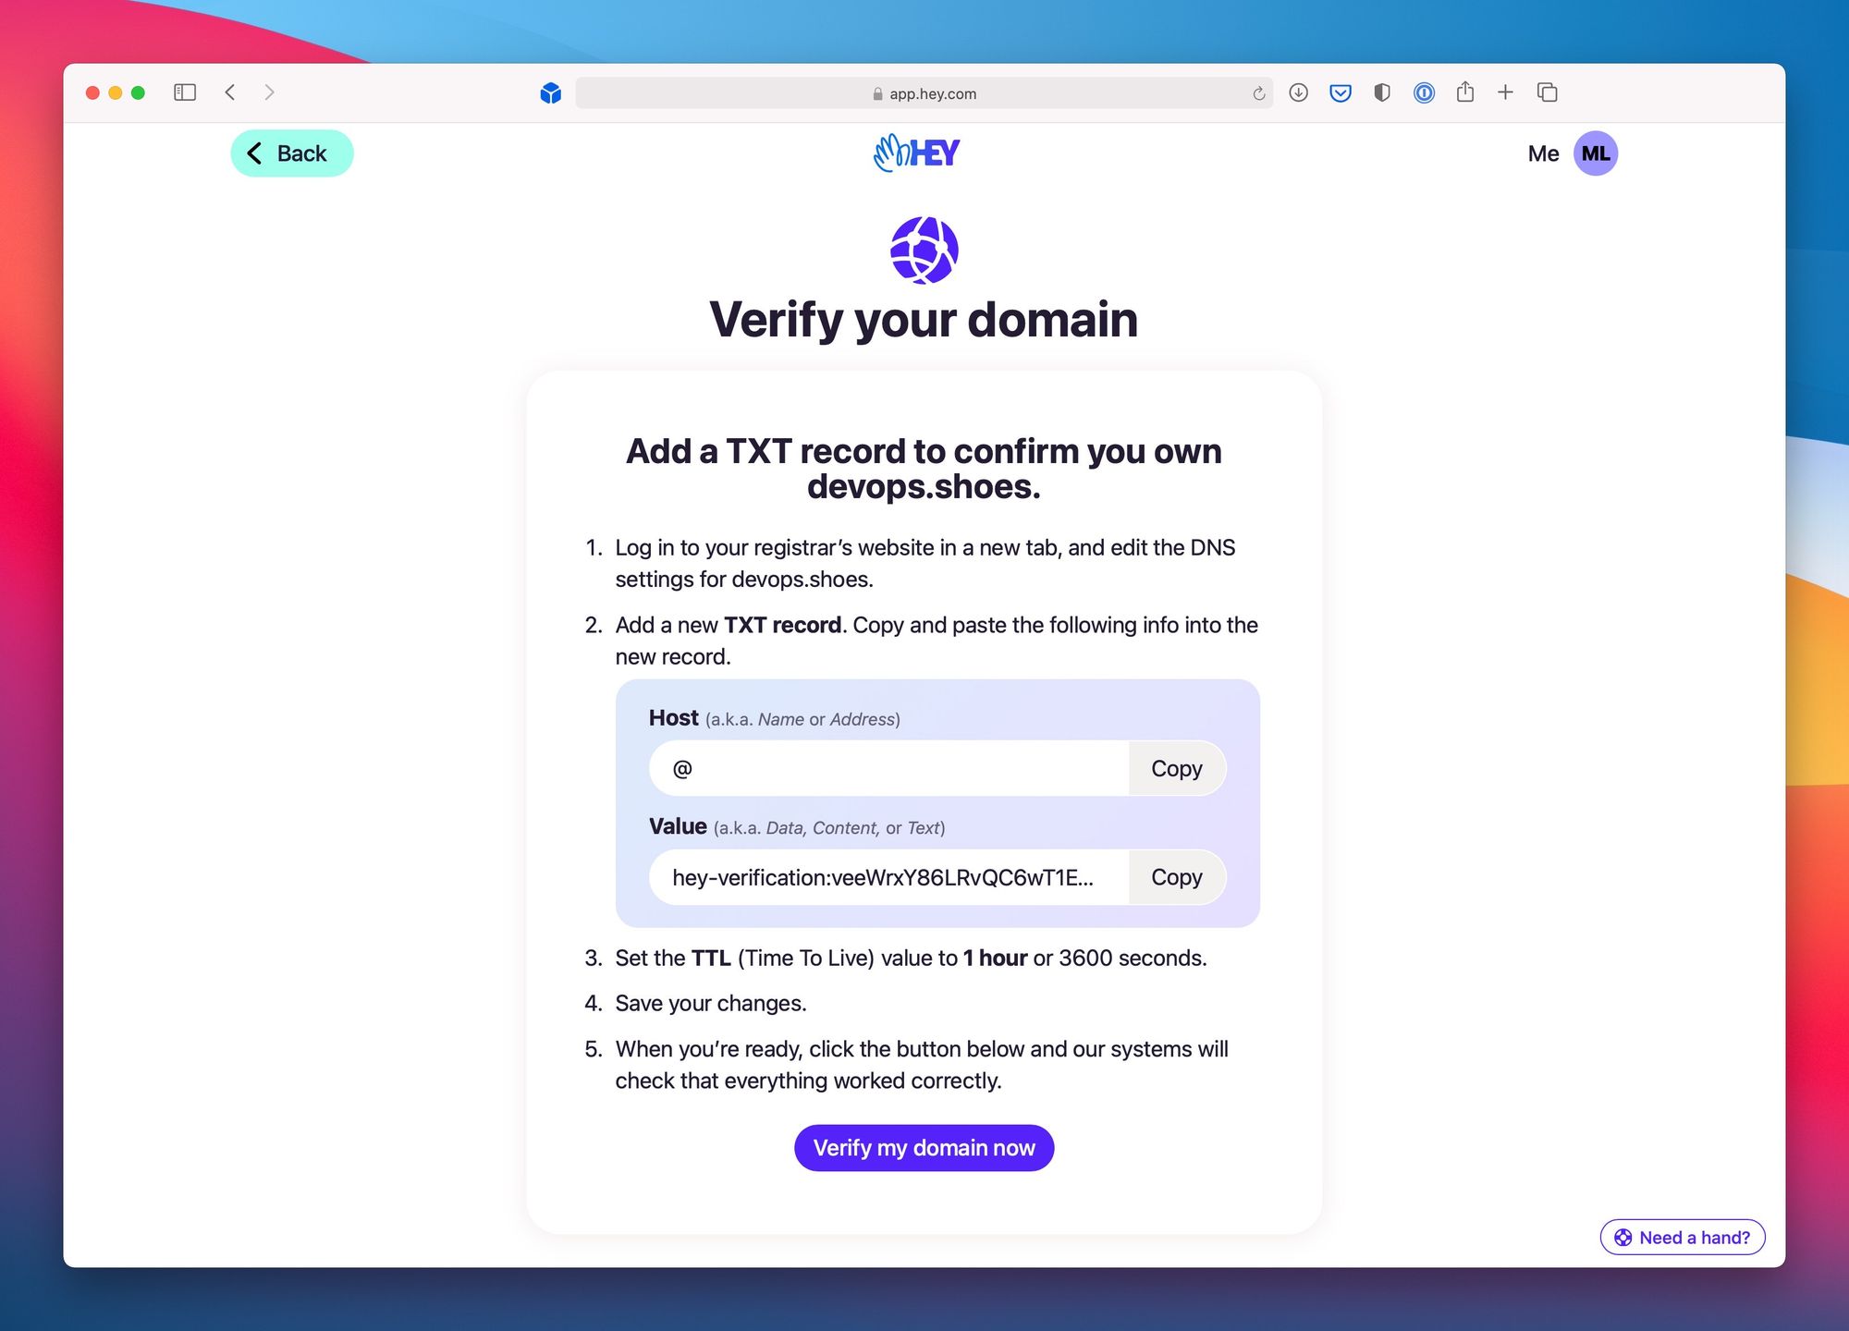
Task: Click the globe/domain icon
Action: tap(923, 250)
